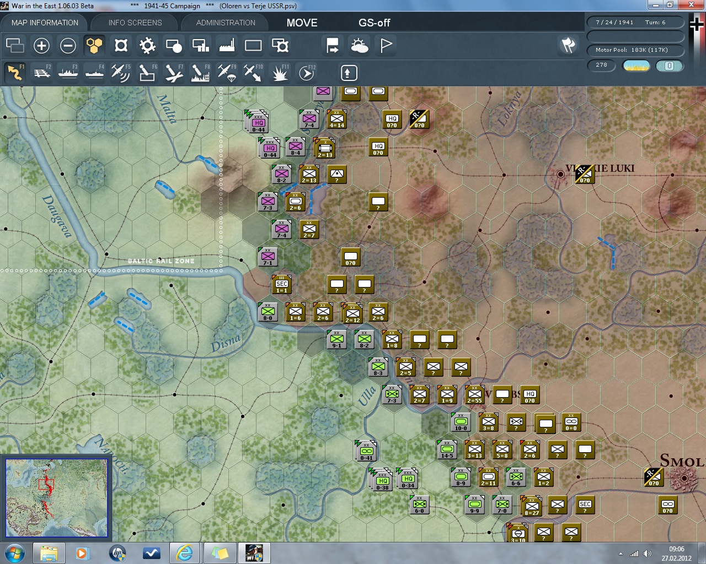Select the F7 bomb airfield mode

coord(174,73)
